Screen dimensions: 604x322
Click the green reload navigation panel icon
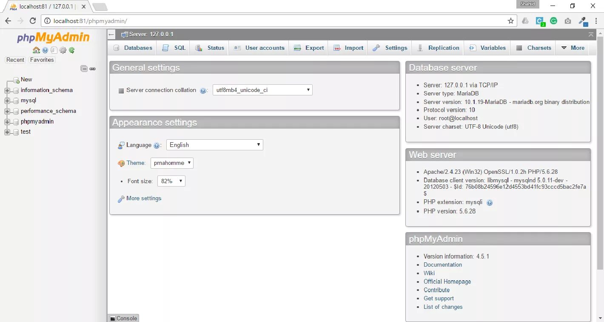click(72, 50)
